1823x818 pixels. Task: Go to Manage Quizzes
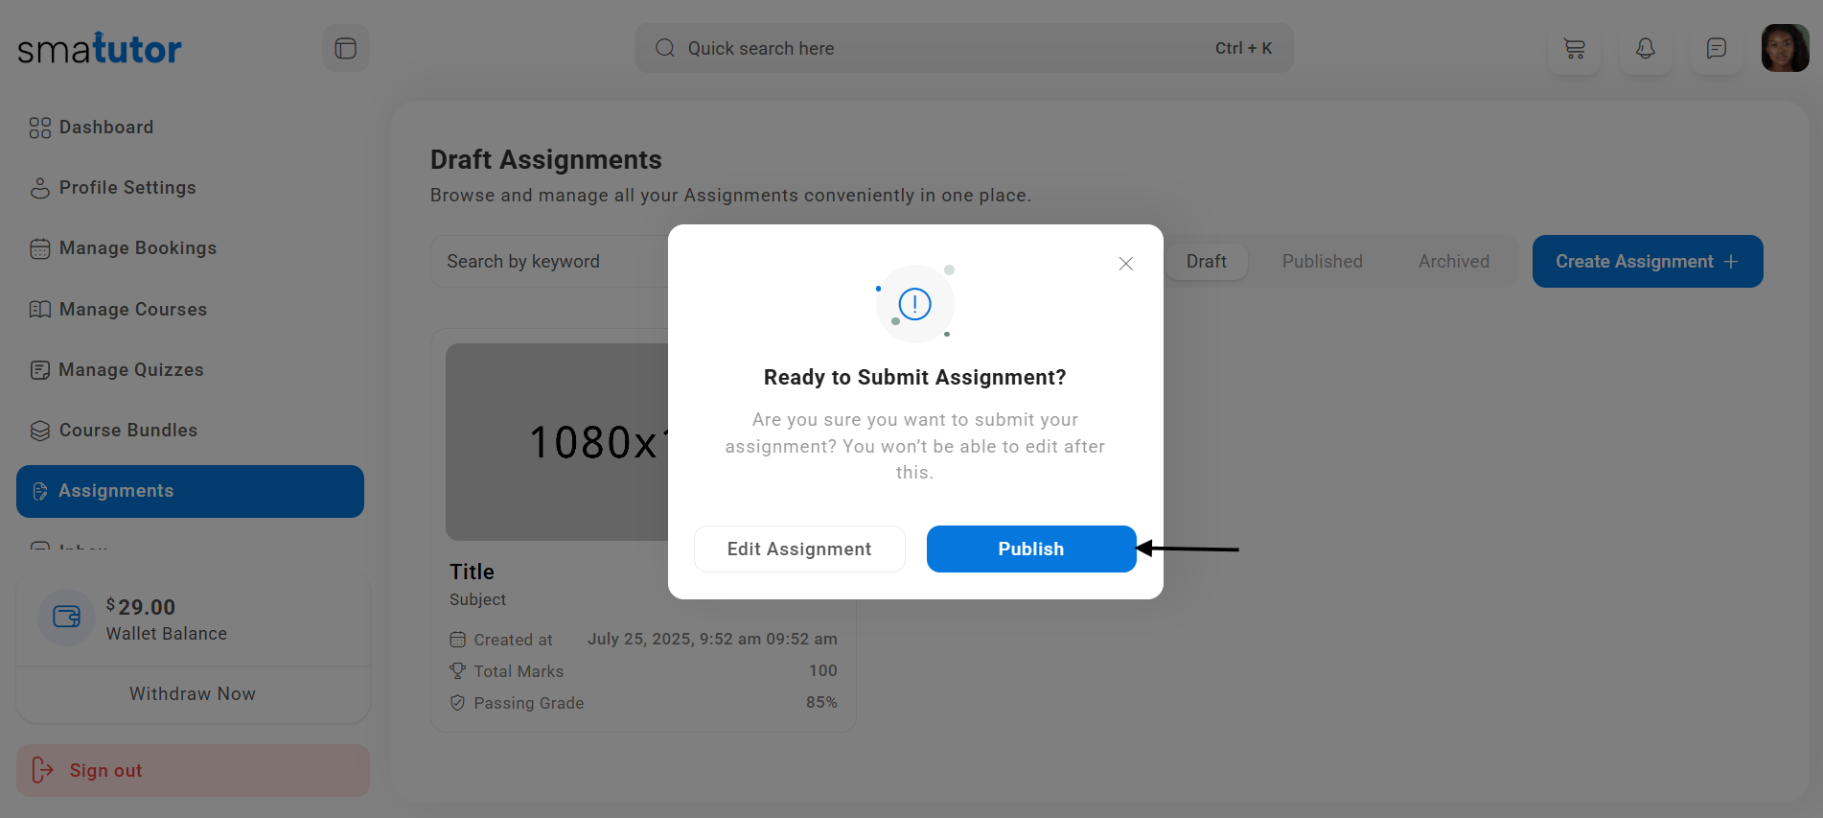point(131,370)
